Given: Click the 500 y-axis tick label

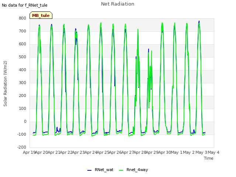Looking at the screenshot, I should click(x=22, y=57).
